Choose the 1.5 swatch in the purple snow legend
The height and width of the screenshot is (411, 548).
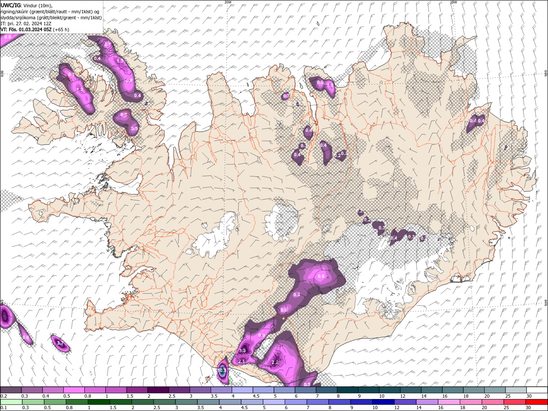137,390
